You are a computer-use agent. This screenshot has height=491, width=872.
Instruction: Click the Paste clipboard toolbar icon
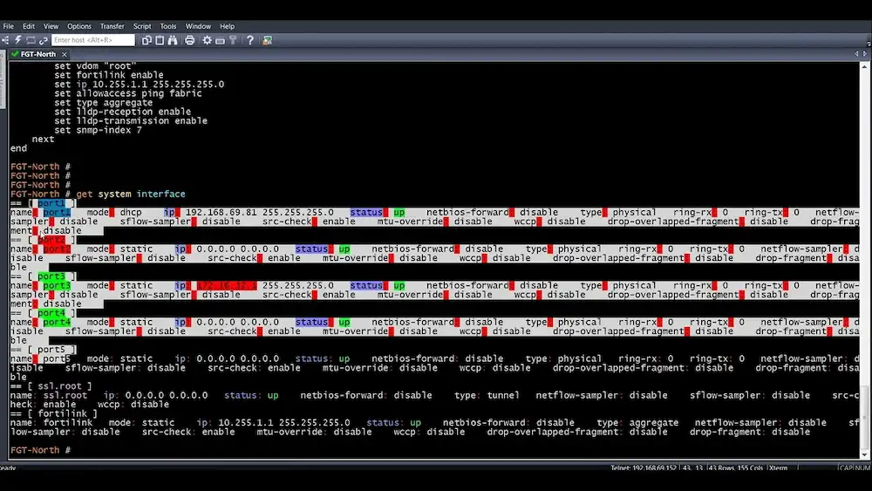click(160, 40)
